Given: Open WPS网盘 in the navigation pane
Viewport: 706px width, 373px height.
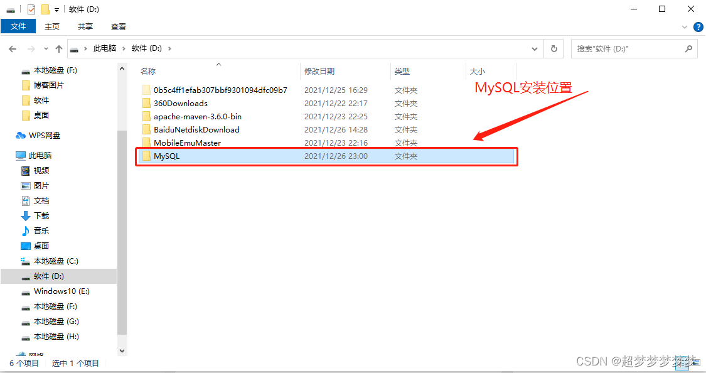Looking at the screenshot, I should [x=44, y=135].
